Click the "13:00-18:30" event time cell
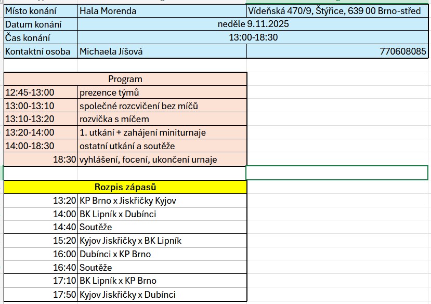The width and height of the screenshot is (431, 304). point(253,37)
